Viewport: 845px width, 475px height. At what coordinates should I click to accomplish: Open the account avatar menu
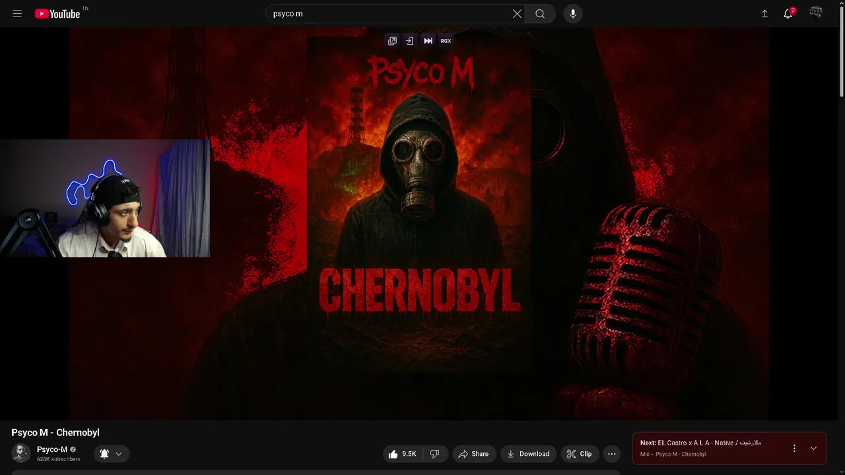click(x=816, y=13)
